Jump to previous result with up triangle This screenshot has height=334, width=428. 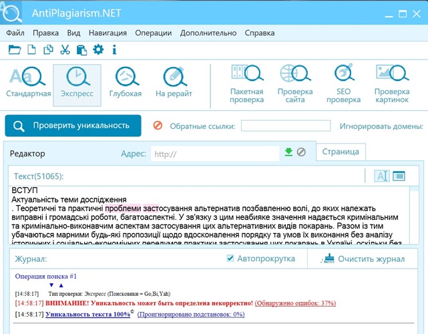(x=61, y=285)
